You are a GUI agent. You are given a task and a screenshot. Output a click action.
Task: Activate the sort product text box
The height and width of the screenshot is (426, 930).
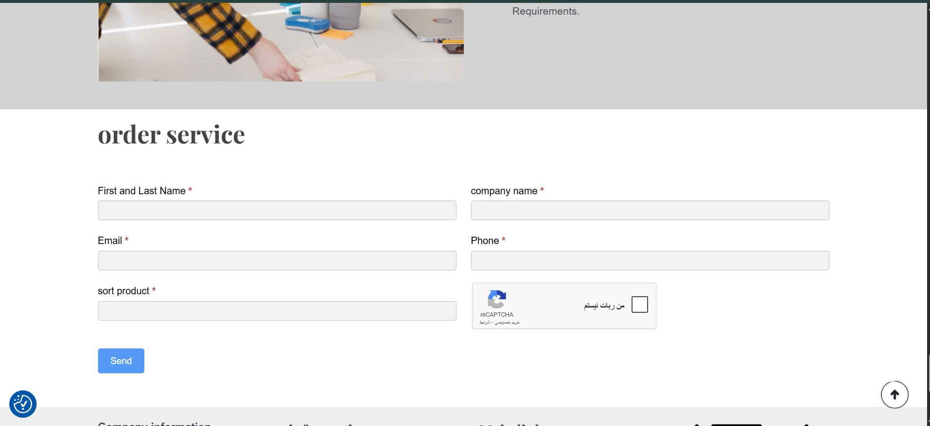277,311
